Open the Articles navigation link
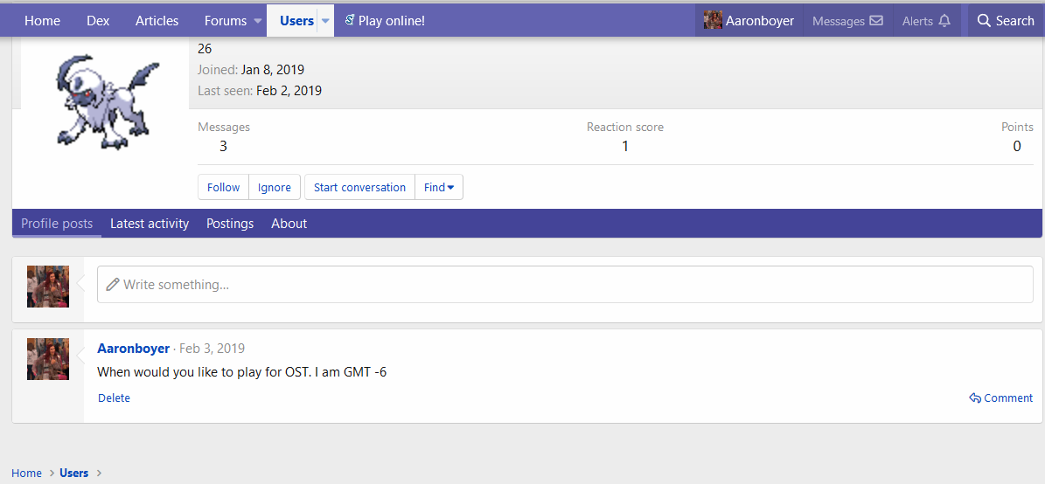 (x=157, y=21)
